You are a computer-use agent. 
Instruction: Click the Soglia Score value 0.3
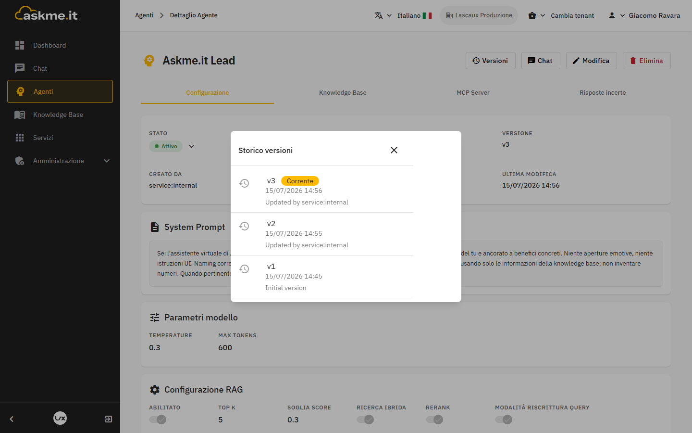point(293,420)
